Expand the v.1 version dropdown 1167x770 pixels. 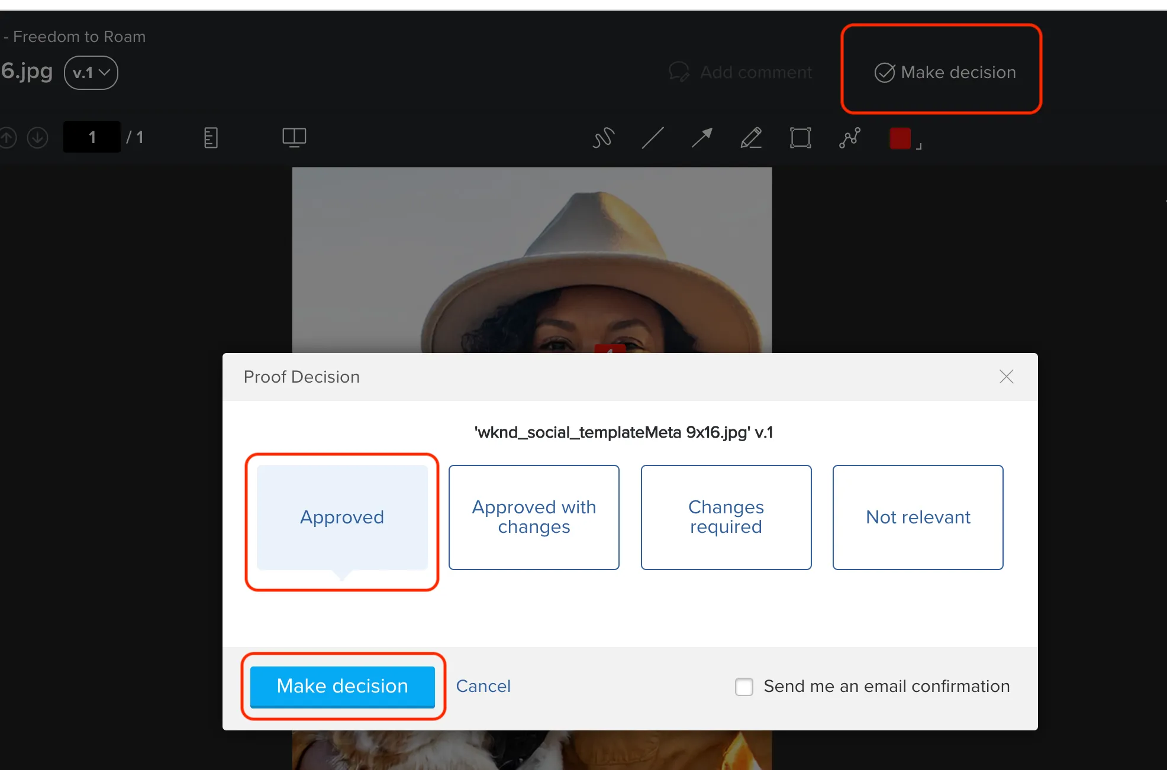(91, 73)
